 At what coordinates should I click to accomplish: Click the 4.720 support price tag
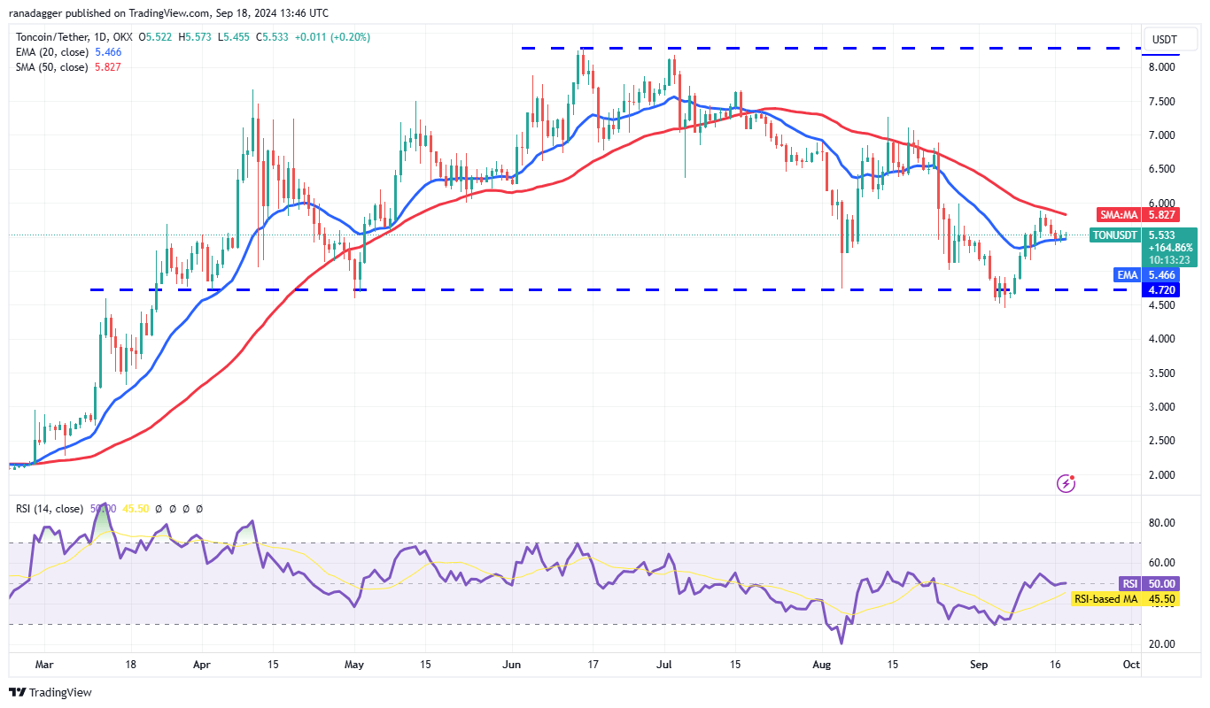[x=1163, y=289]
